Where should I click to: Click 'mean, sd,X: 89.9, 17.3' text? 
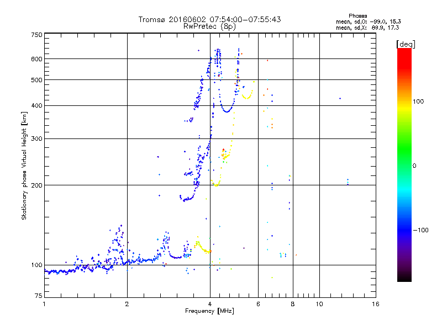coord(367,28)
